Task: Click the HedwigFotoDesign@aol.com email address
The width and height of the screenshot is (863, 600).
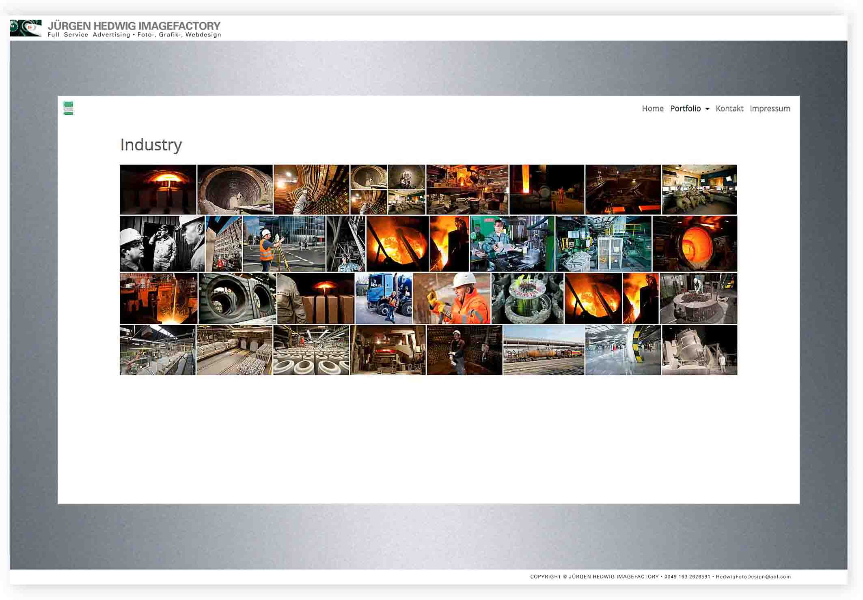Action: pos(753,576)
